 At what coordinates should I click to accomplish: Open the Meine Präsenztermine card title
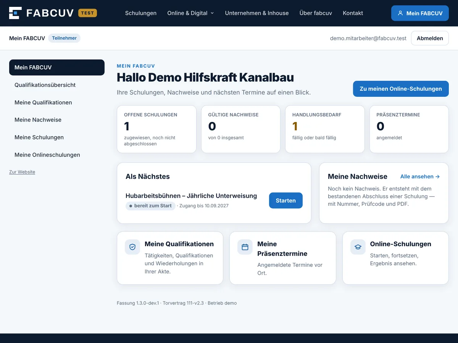pyautogui.click(x=282, y=249)
